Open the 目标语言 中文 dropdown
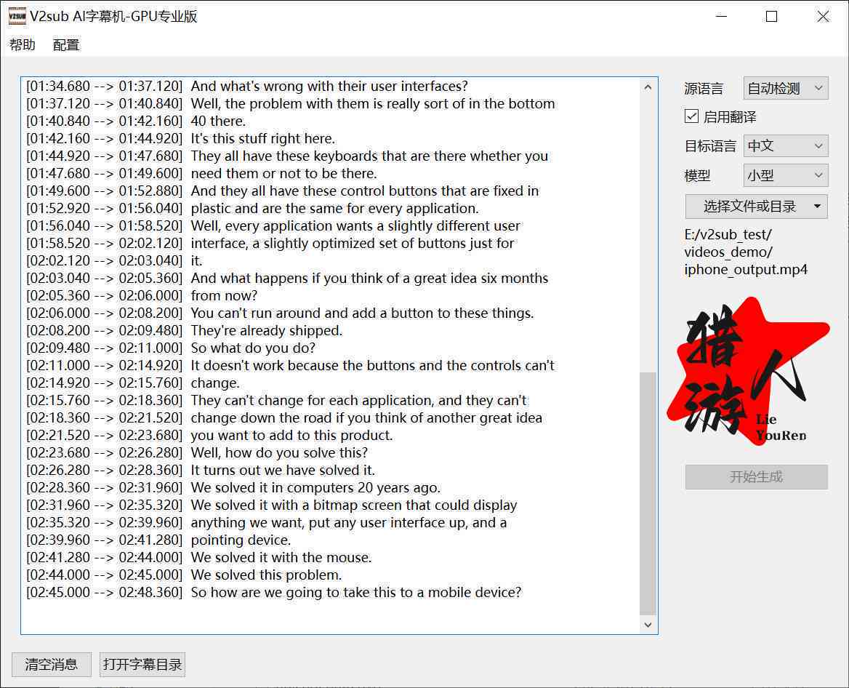 pos(786,145)
